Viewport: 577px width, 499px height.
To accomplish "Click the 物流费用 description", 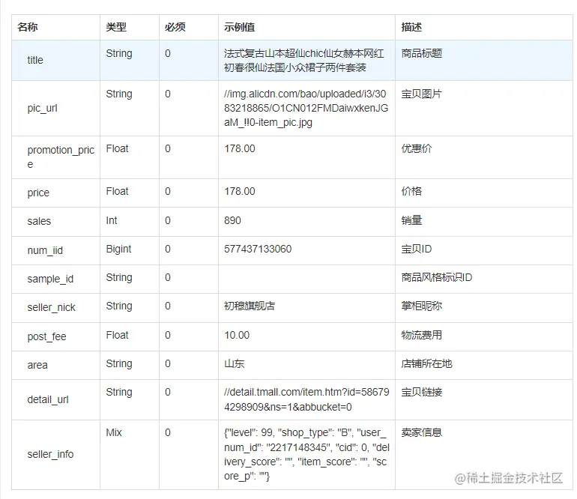I will [x=422, y=335].
